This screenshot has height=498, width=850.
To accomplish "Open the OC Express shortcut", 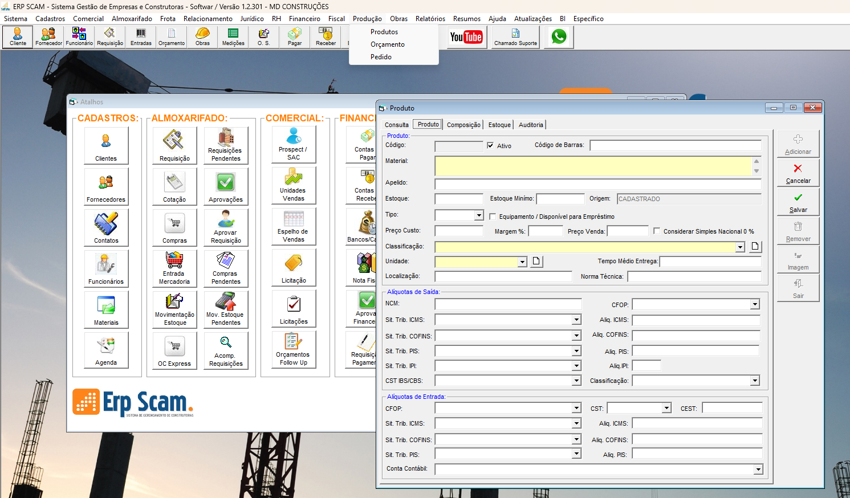I will pyautogui.click(x=174, y=350).
